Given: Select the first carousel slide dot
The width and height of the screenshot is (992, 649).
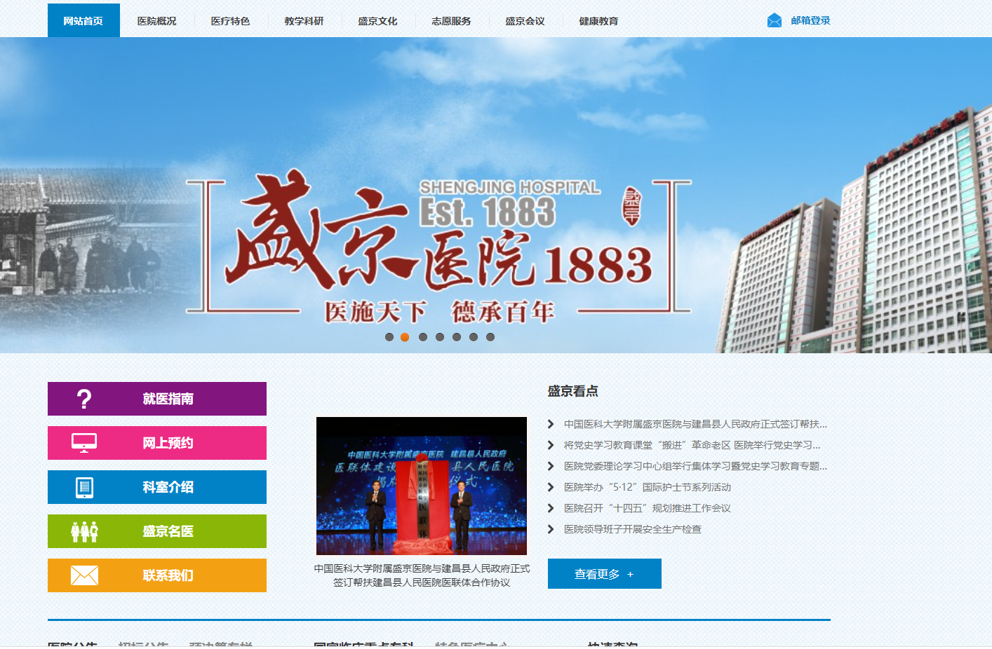Looking at the screenshot, I should (389, 337).
